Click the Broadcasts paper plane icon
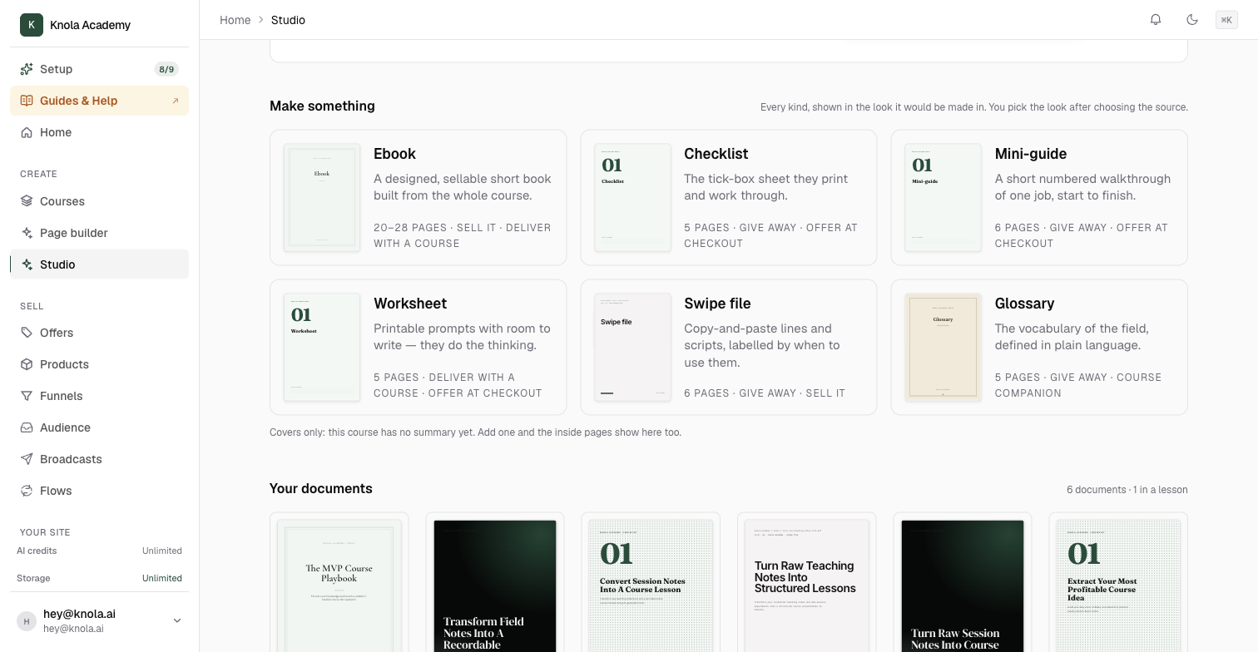The width and height of the screenshot is (1258, 652). pos(27,459)
